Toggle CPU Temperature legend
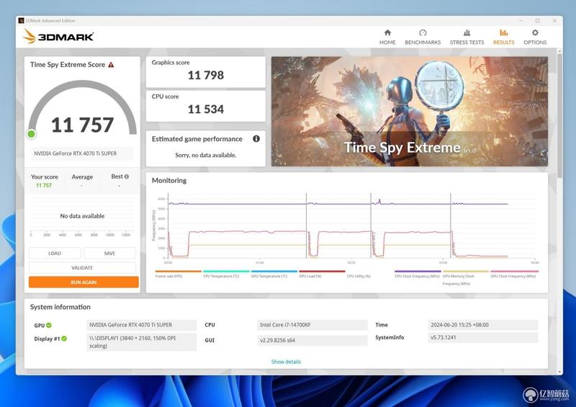 [226, 274]
